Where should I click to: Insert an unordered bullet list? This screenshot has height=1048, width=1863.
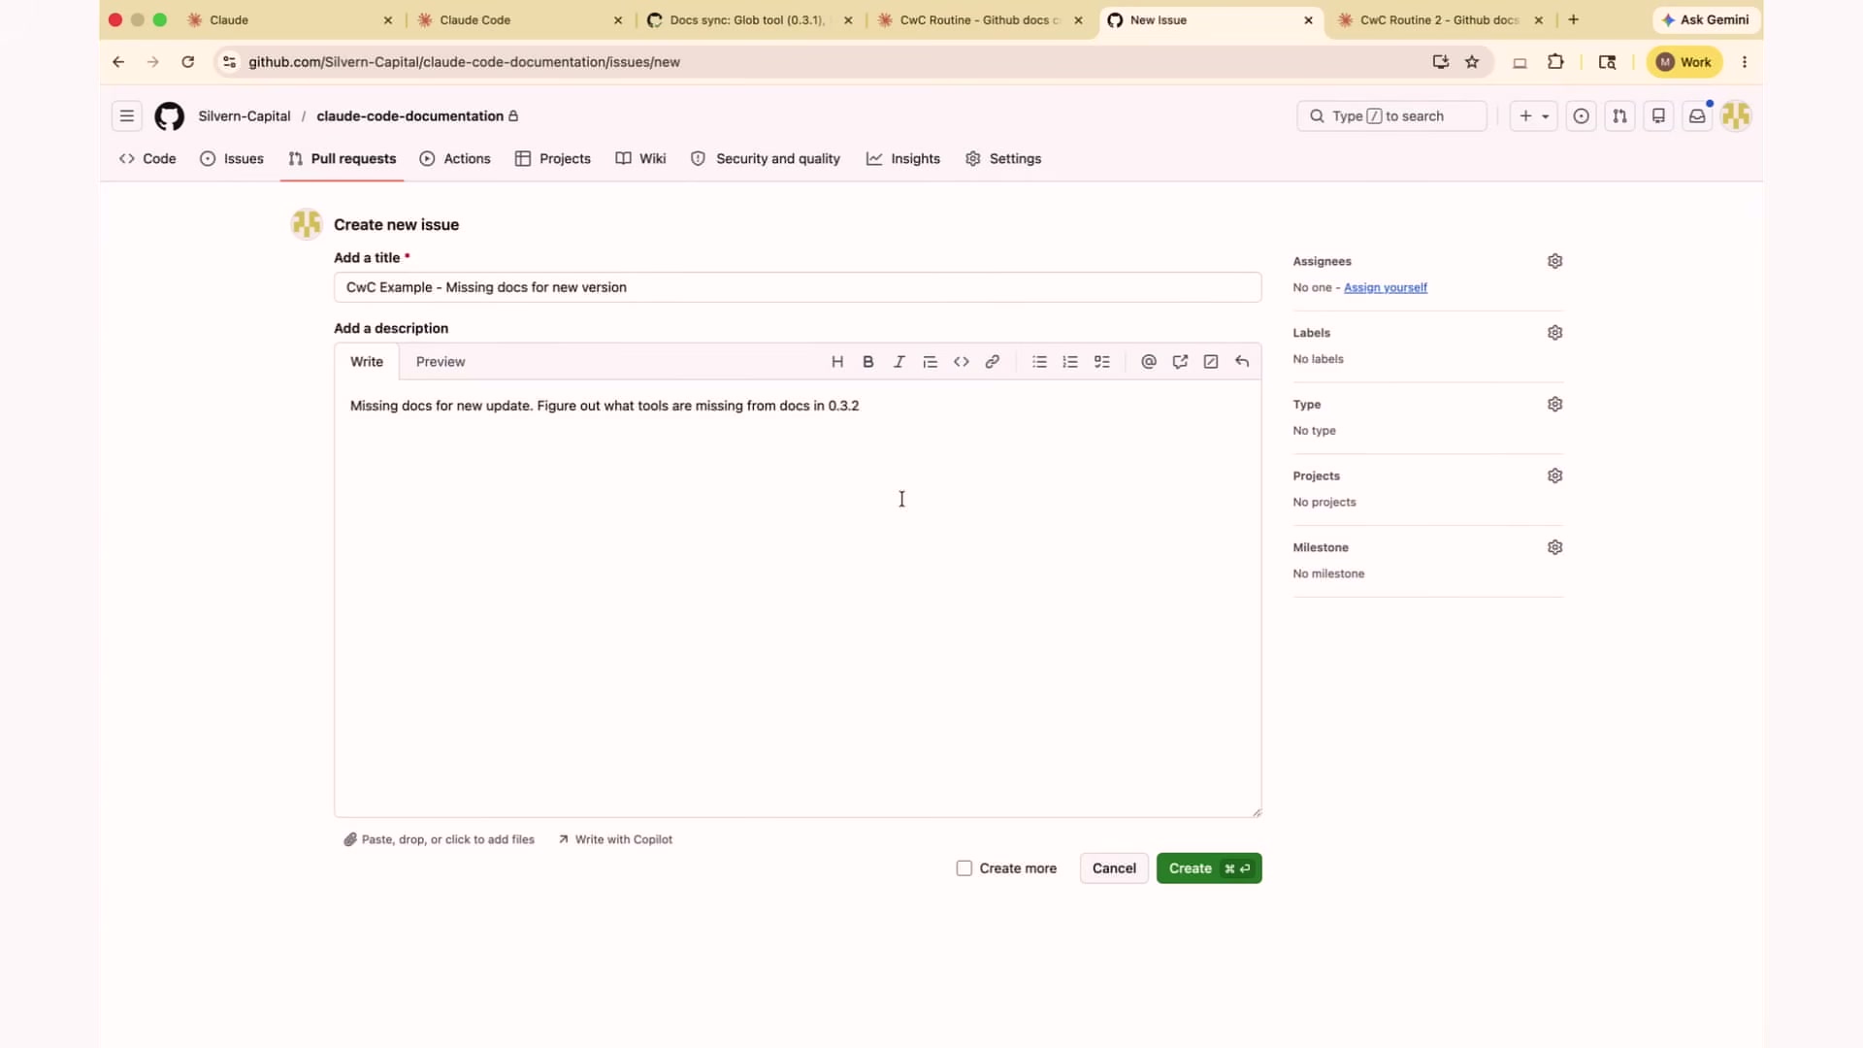coord(1039,362)
